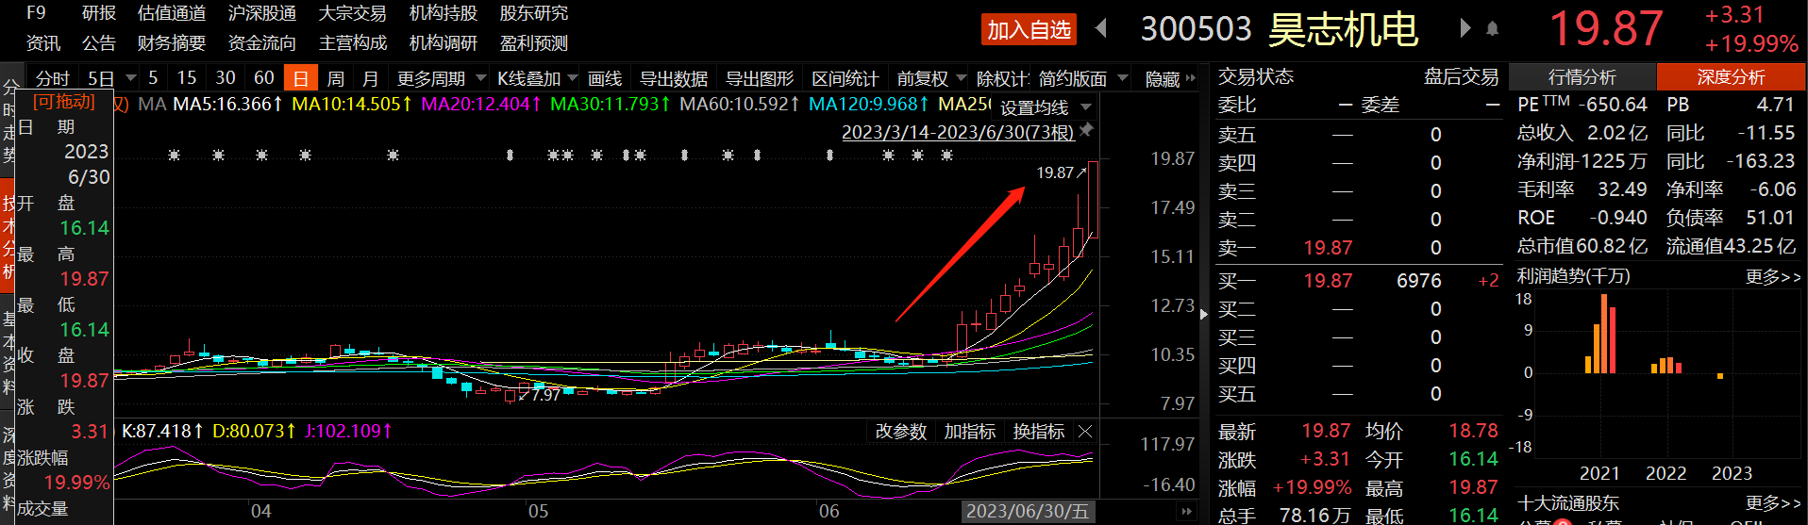Open 资讯 news menu item
This screenshot has width=1808, height=525.
pyautogui.click(x=43, y=43)
